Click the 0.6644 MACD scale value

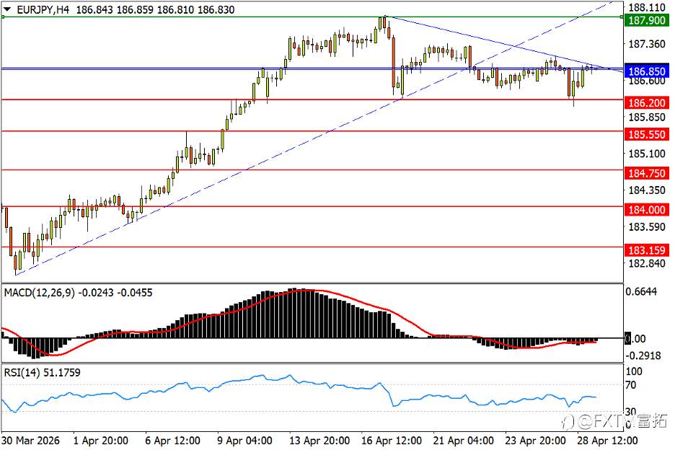pos(641,291)
